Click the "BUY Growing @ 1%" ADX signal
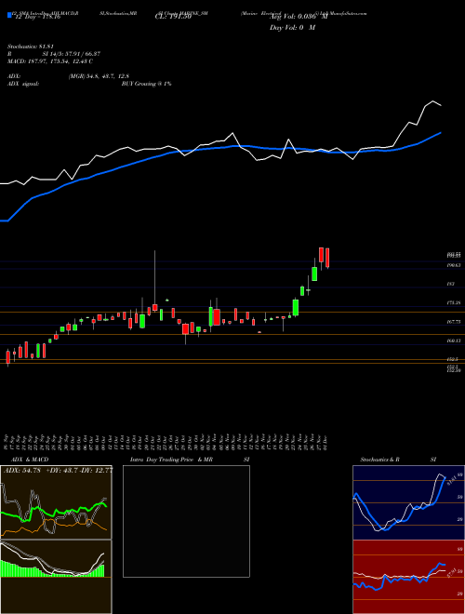 click(x=146, y=84)
